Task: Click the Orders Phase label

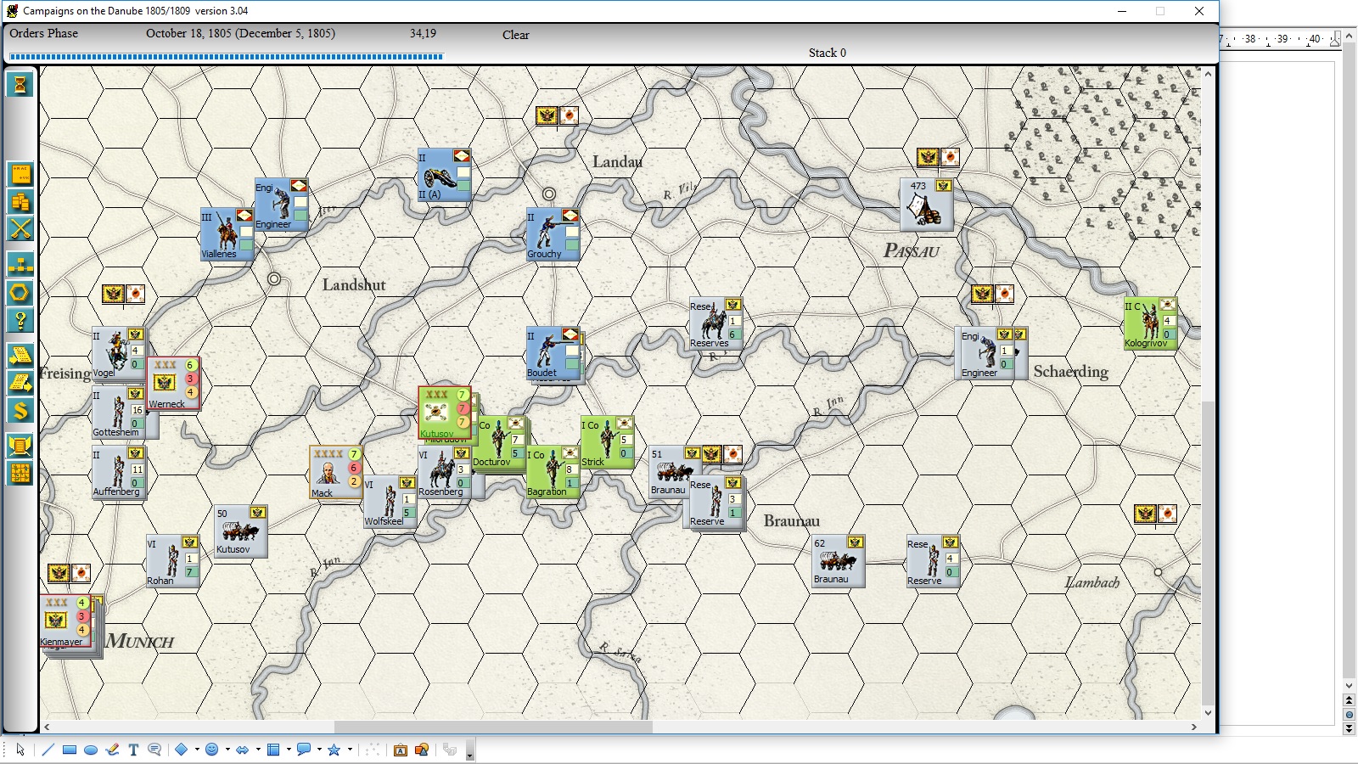Action: [43, 33]
